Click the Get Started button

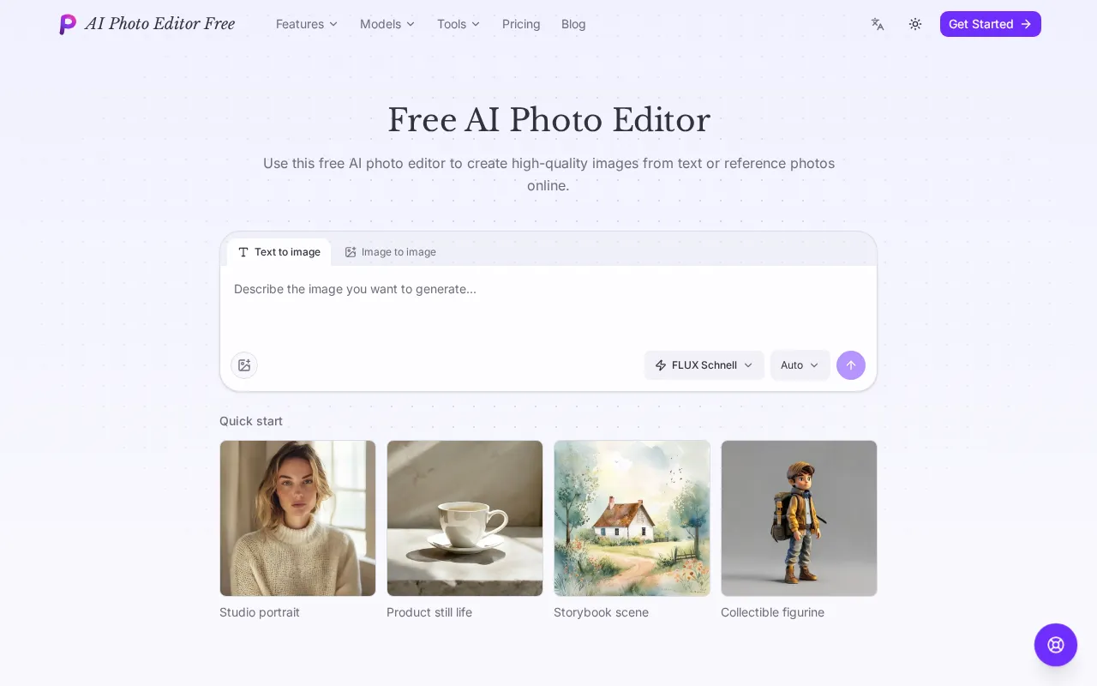991,24
